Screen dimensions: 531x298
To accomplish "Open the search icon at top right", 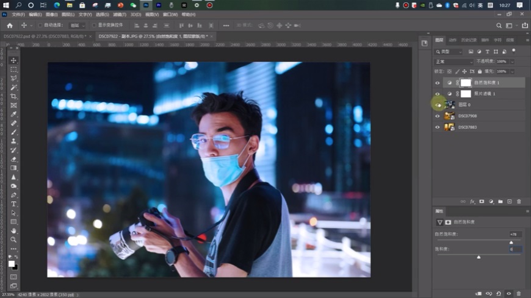I will 499,26.
